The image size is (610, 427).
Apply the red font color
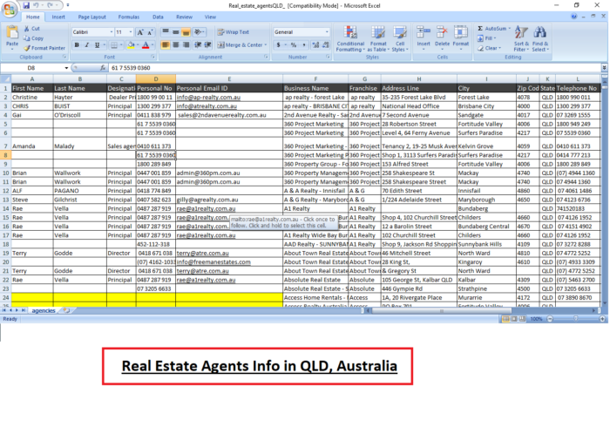click(146, 45)
